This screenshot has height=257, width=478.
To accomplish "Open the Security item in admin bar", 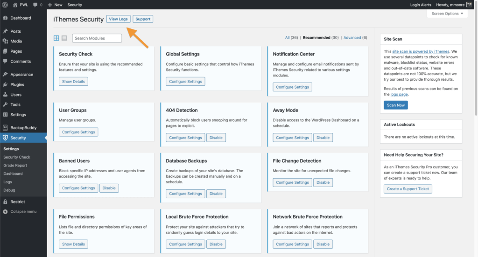I will click(x=75, y=5).
